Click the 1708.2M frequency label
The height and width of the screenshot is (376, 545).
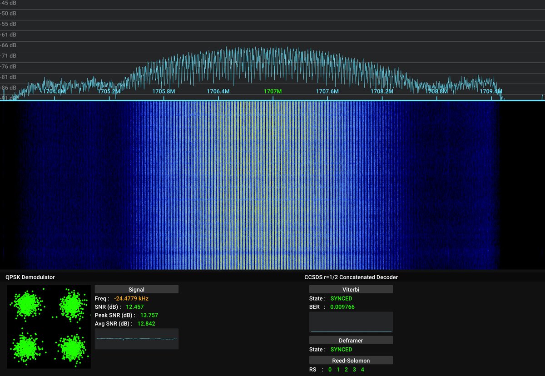[382, 91]
